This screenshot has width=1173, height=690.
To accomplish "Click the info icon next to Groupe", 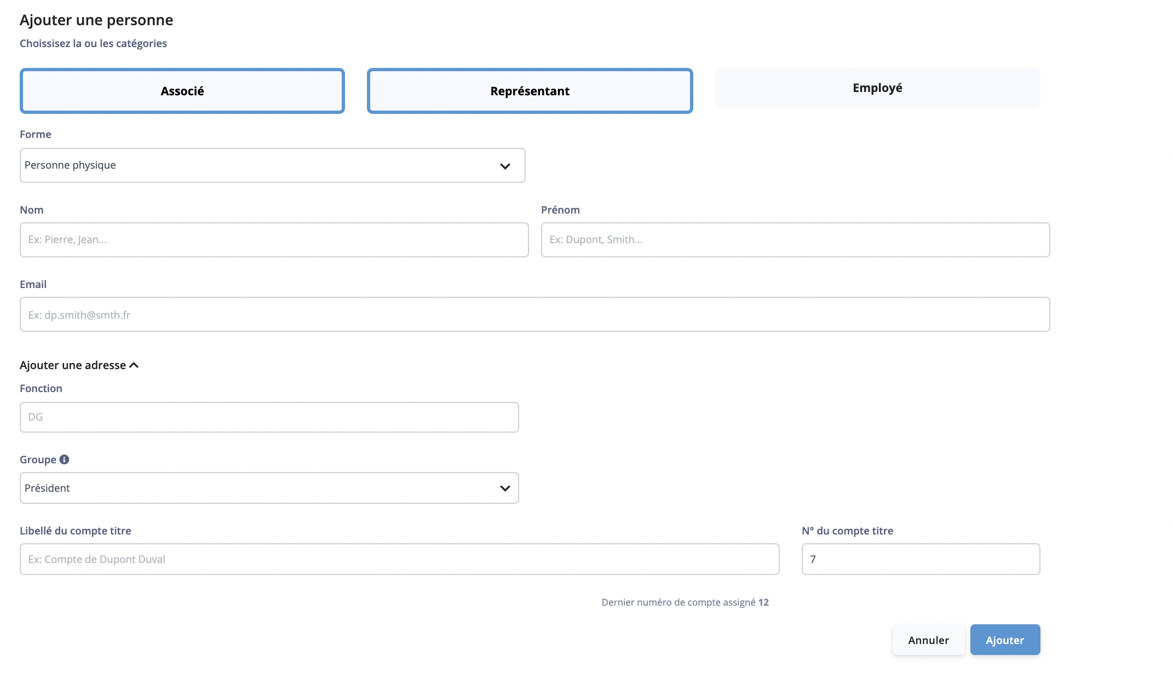I will coord(65,459).
